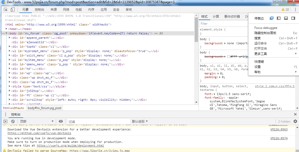
Task: Create a live expression with the eye icon
Action: coord(61,121)
